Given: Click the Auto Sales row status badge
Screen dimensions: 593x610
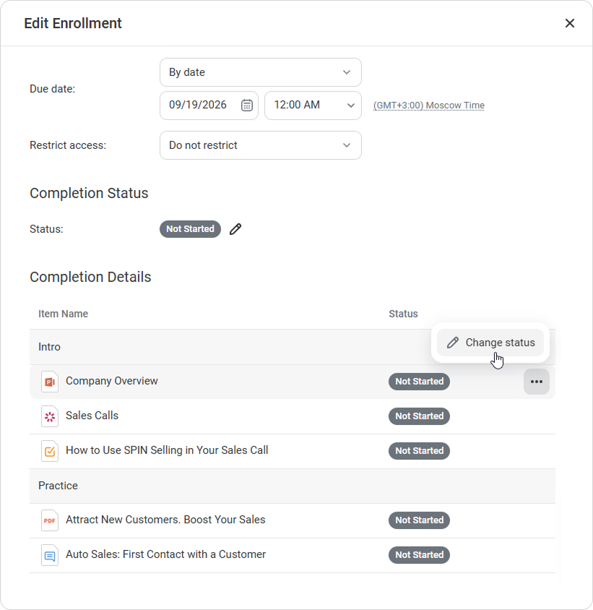Looking at the screenshot, I should (x=419, y=555).
